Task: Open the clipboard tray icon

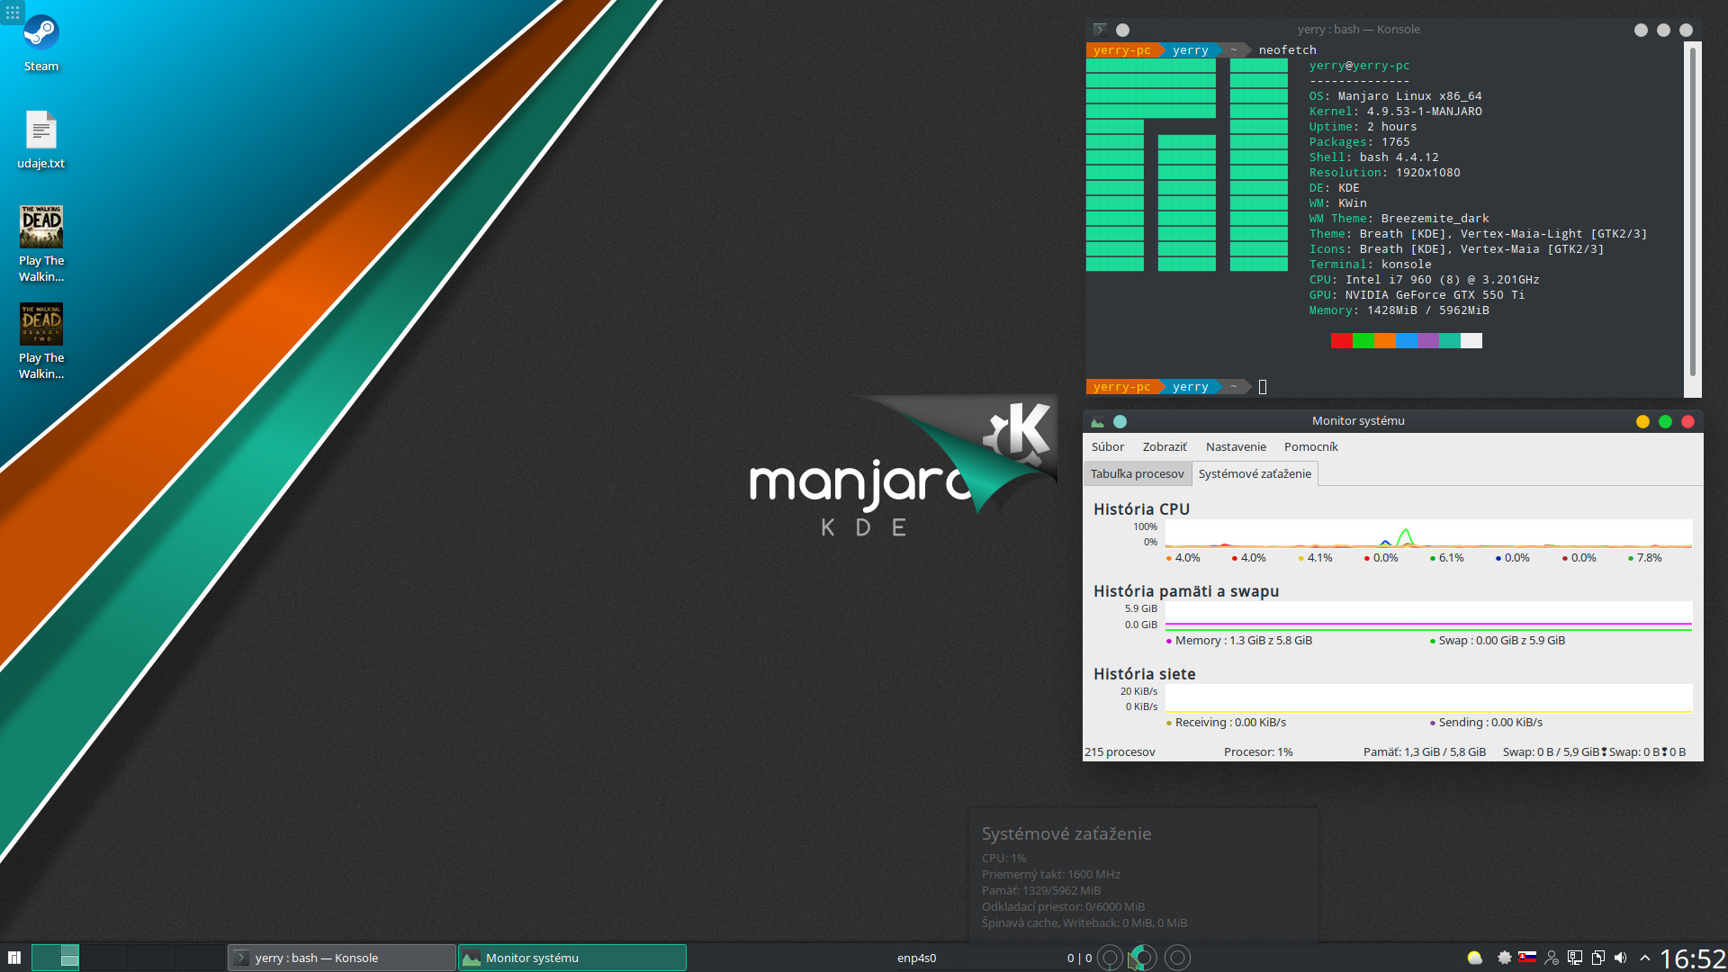Action: pos(1597,958)
